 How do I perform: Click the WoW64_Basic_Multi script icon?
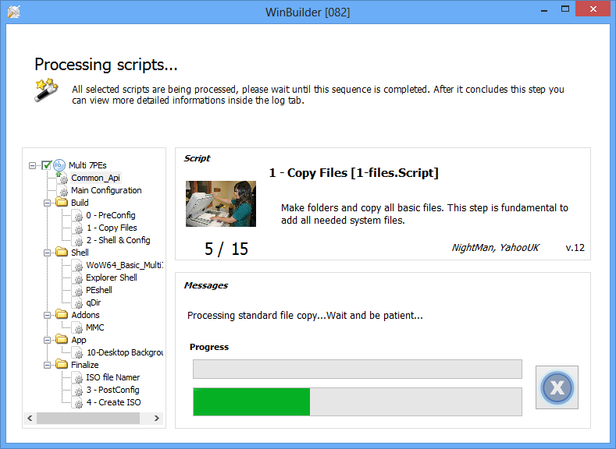77,266
